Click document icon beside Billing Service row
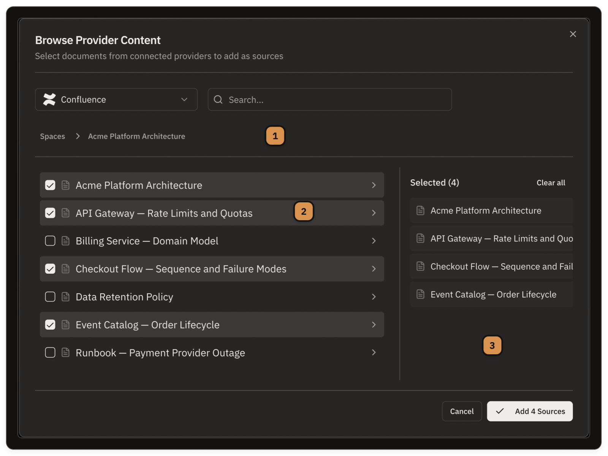Screen dimensions: 608x456 coord(65,241)
